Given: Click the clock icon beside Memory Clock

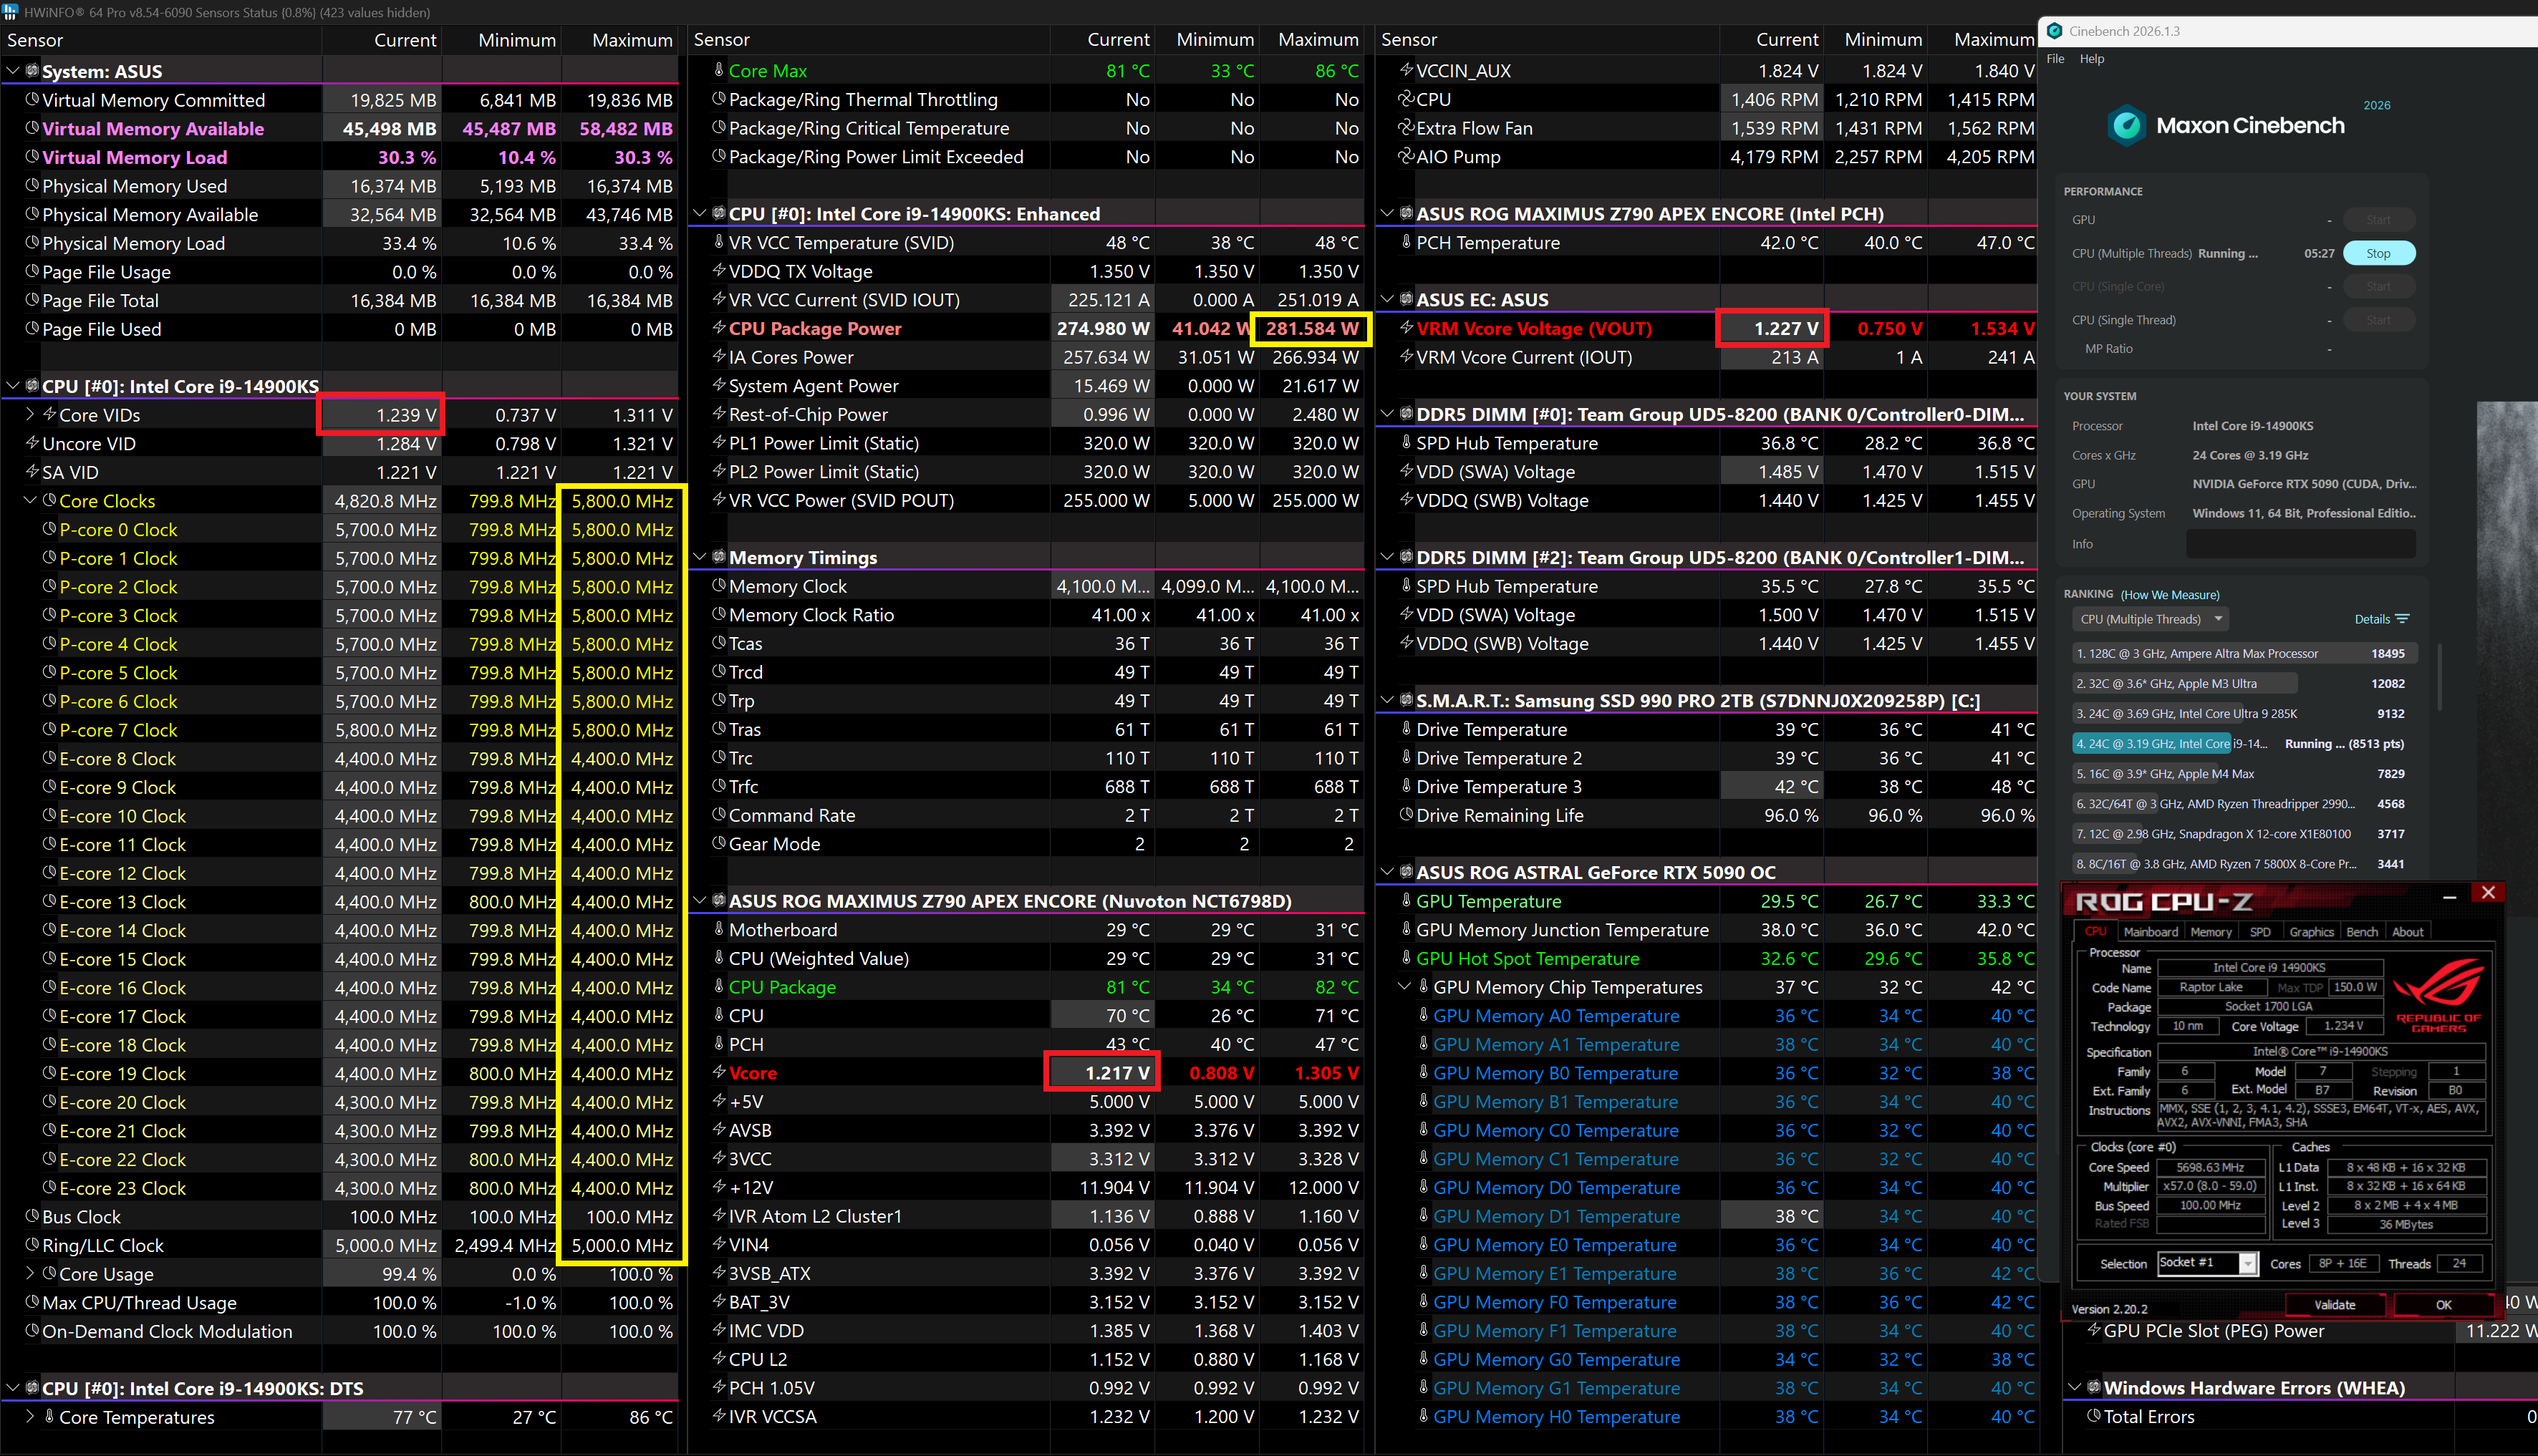Looking at the screenshot, I should coord(718,586).
